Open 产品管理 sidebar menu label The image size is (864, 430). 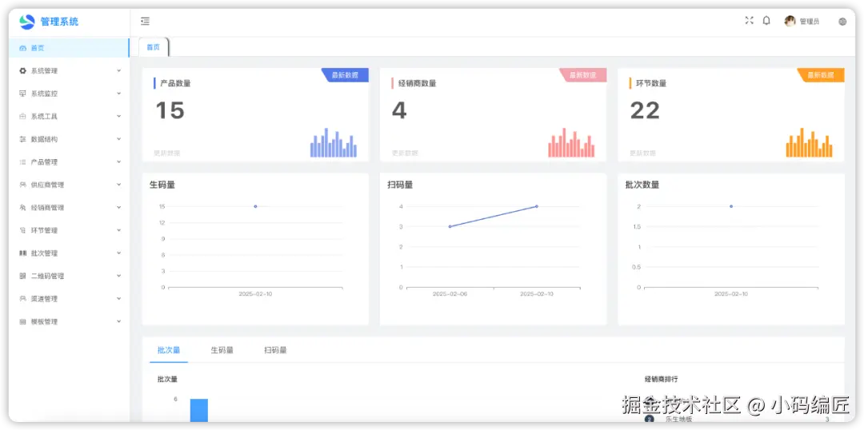(x=44, y=162)
